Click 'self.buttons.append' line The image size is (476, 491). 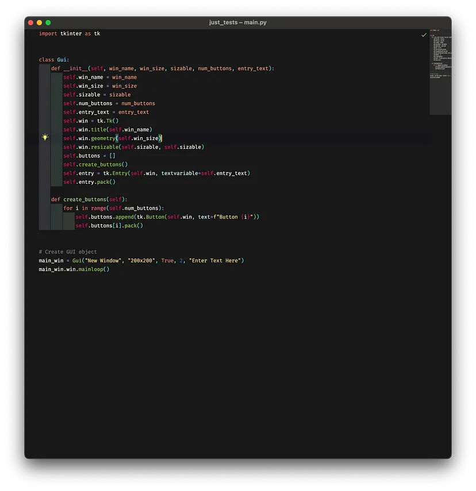167,217
